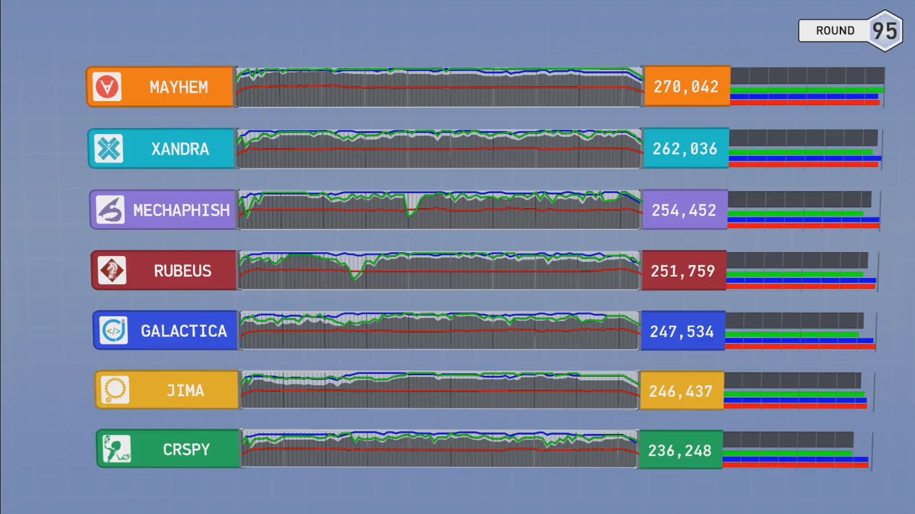The height and width of the screenshot is (514, 915).
Task: Click Mayhem's score 270,042
Action: point(686,87)
